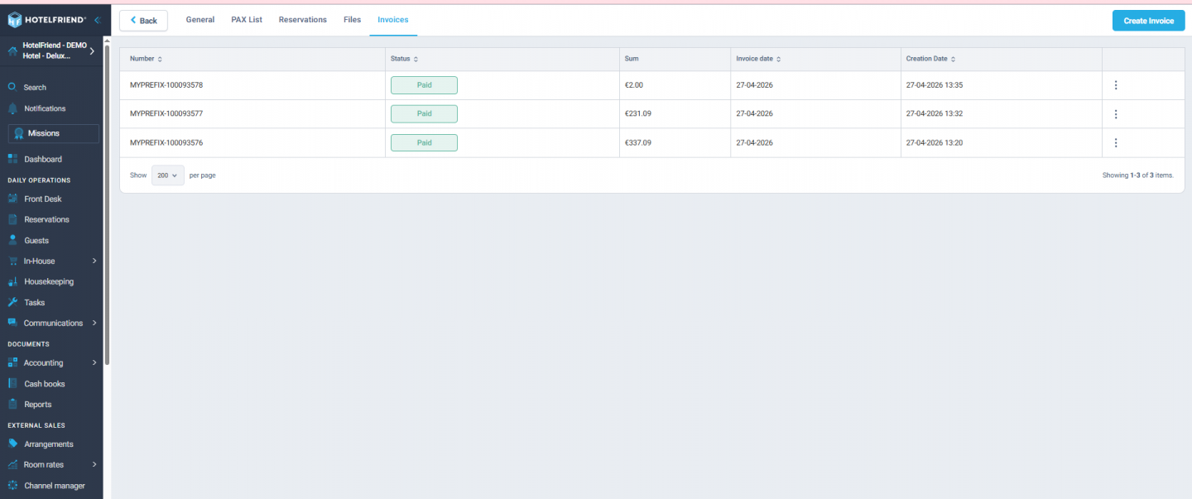
Task: Click the Notifications bell icon
Action: pos(12,108)
